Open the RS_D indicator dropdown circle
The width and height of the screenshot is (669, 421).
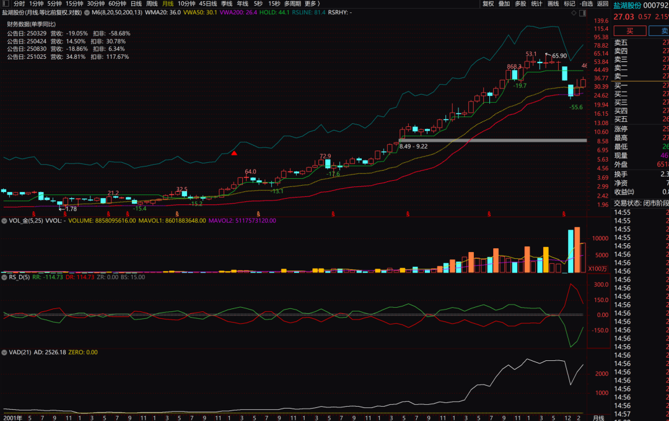(4, 277)
